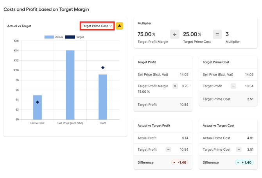Click the minus icon in Actual vs Target Cost
This screenshot has width=262, height=178.
tap(239, 150)
